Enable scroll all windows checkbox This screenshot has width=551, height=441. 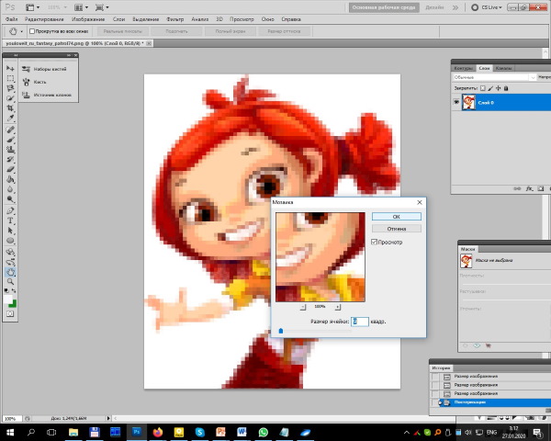click(x=32, y=31)
